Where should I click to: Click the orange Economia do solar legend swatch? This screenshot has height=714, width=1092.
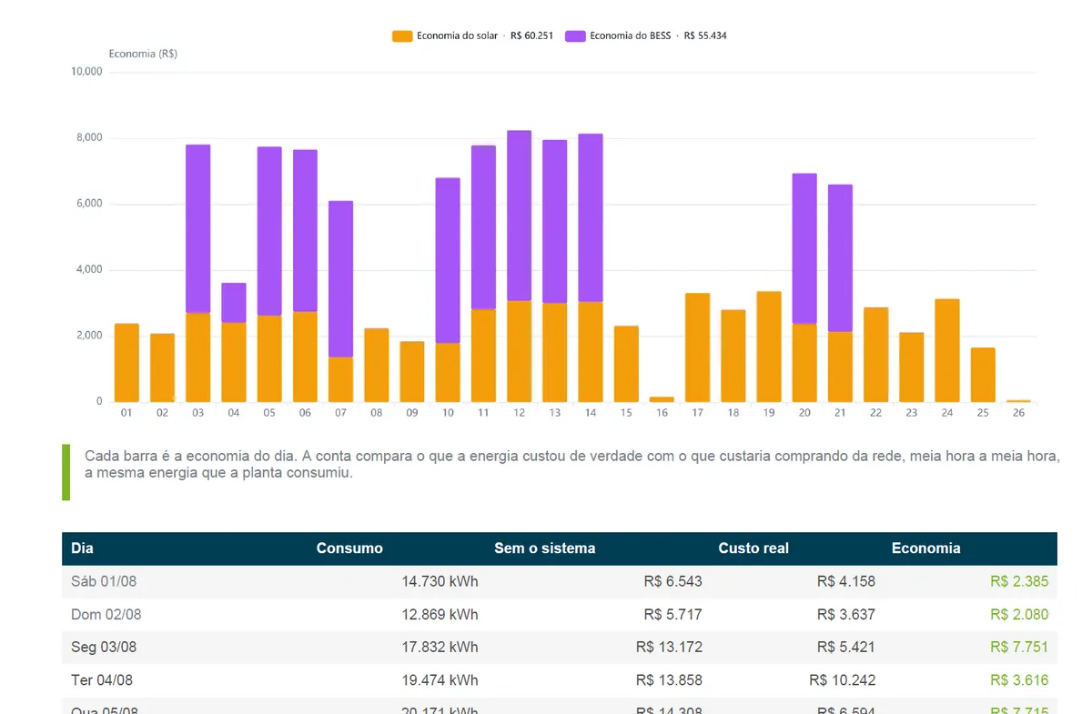tap(403, 36)
